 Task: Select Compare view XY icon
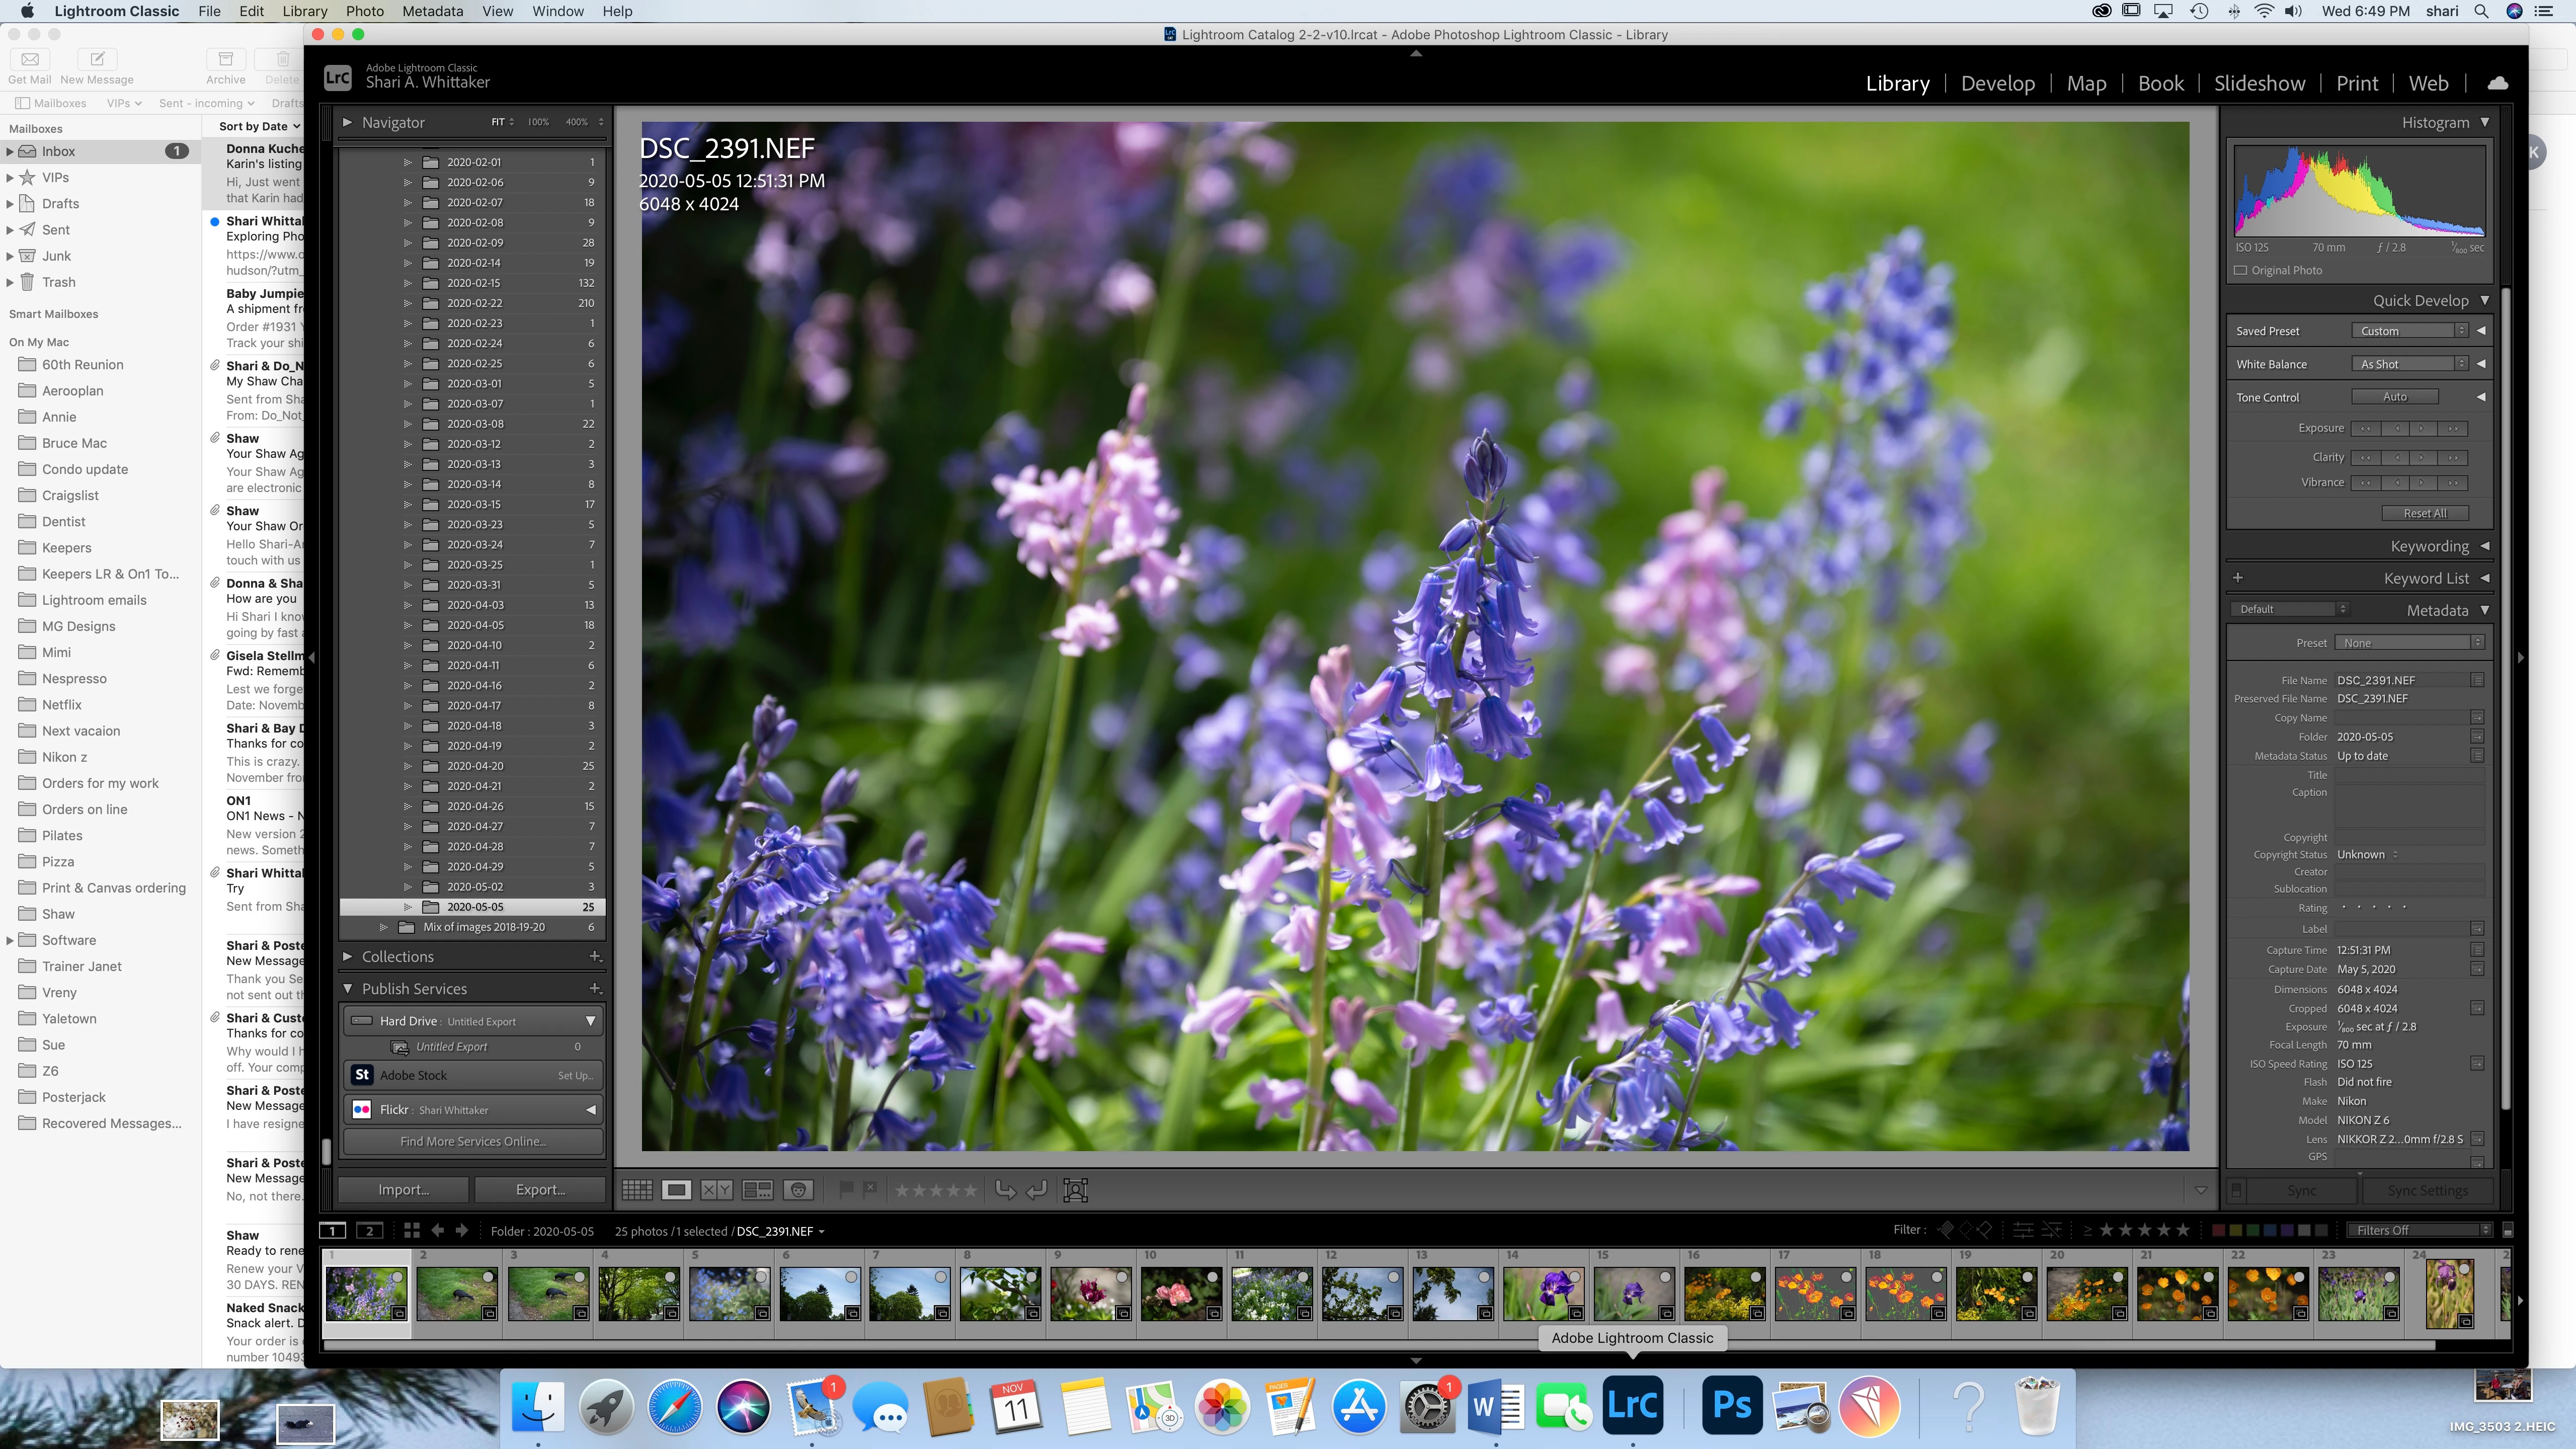(x=716, y=1190)
